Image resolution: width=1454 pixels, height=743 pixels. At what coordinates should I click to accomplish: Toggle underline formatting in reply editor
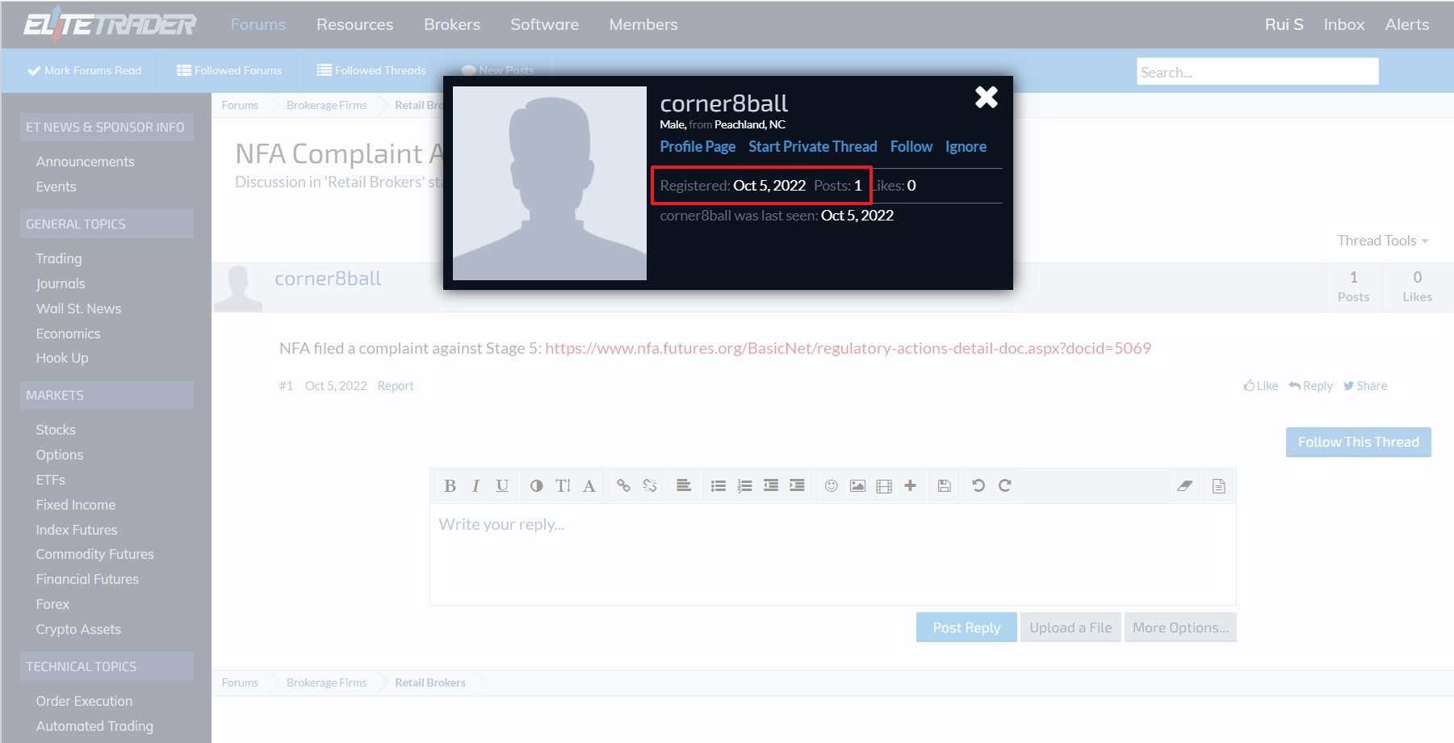coord(502,485)
